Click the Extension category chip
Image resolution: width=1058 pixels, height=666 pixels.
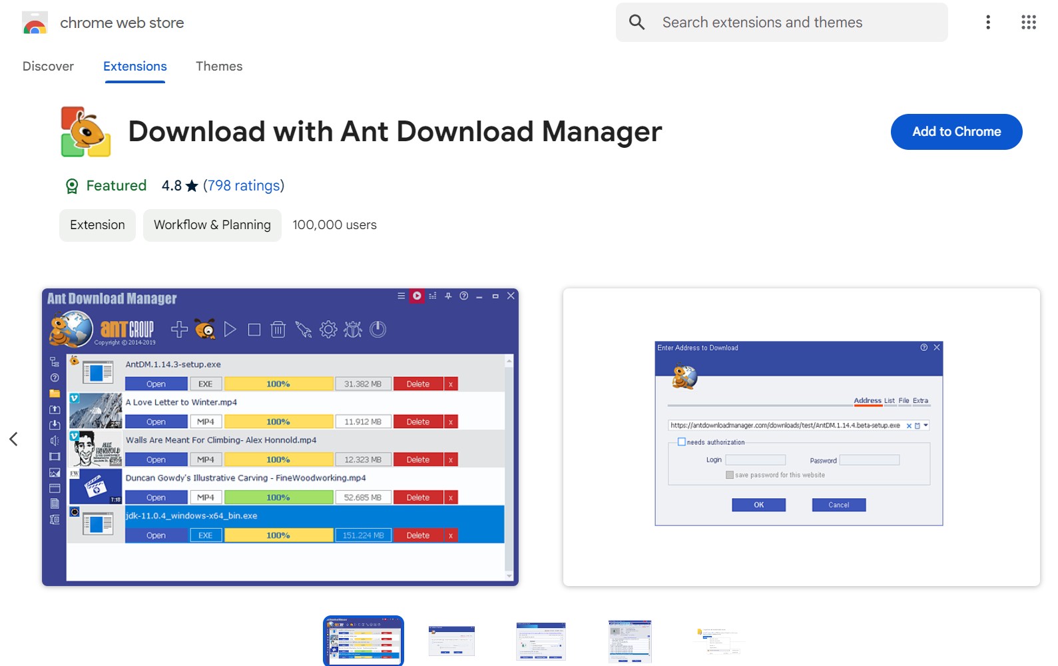(x=97, y=225)
